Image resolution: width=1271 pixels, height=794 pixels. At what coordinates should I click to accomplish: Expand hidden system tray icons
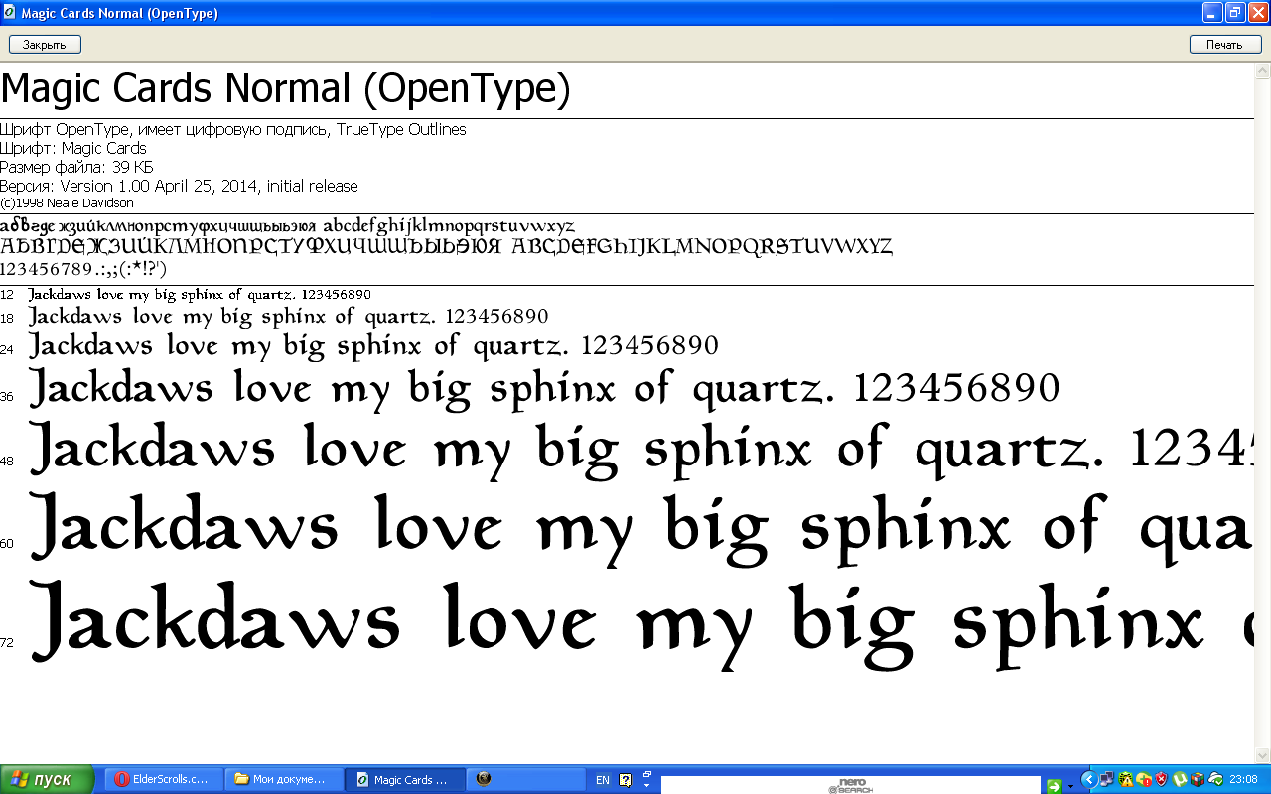click(1089, 780)
